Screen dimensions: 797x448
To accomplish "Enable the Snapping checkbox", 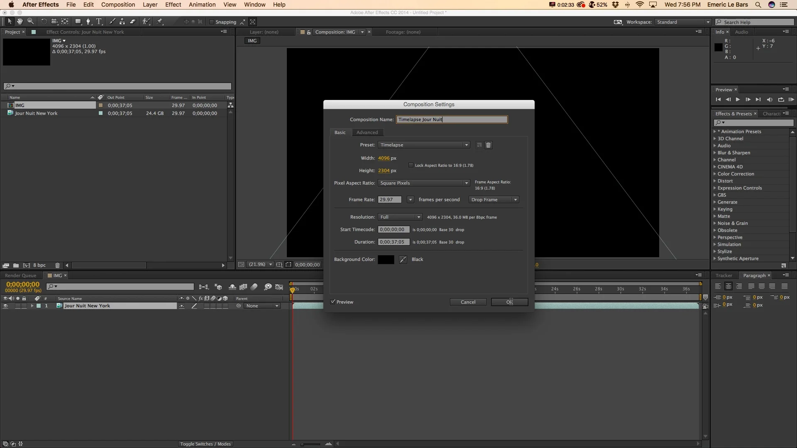I will coord(211,22).
